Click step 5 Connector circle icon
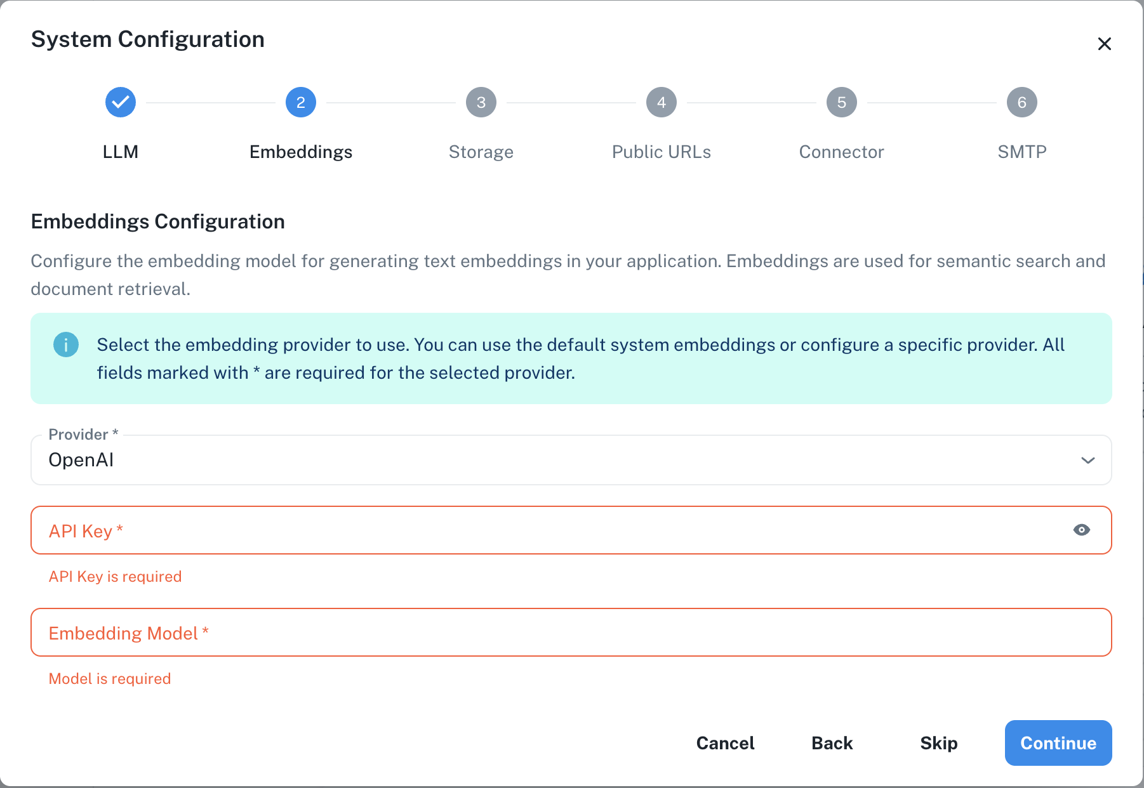The width and height of the screenshot is (1144, 788). (842, 102)
